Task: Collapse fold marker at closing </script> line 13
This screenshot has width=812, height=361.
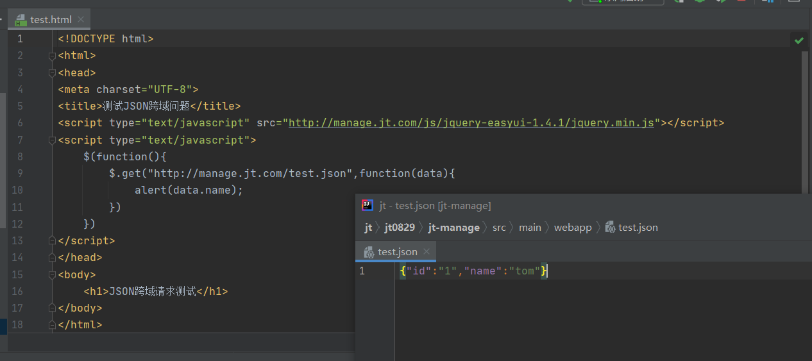Action: (52, 240)
